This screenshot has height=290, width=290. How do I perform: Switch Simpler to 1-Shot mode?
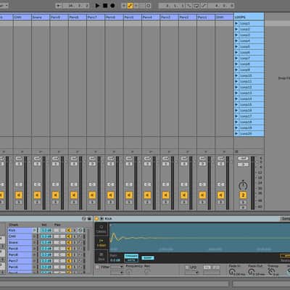(101, 243)
